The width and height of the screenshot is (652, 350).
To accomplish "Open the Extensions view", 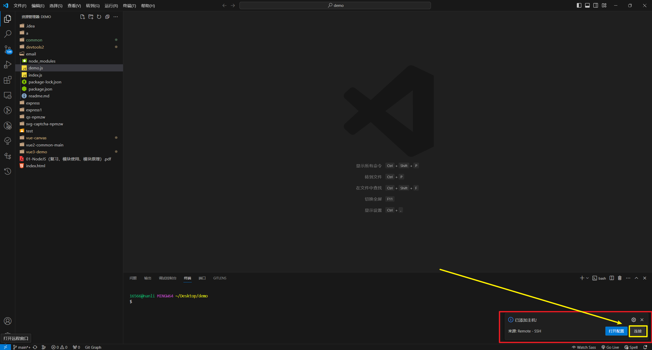I will [x=8, y=80].
